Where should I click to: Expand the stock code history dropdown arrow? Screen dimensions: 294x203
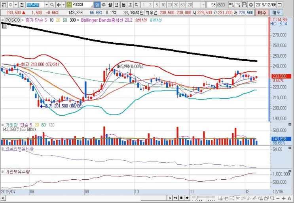click(47, 4)
